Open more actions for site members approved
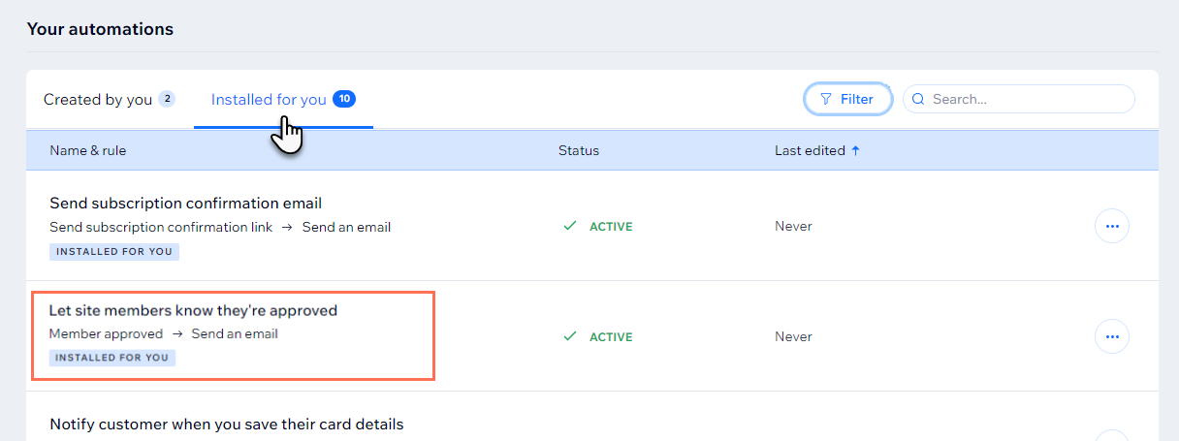 click(1112, 336)
